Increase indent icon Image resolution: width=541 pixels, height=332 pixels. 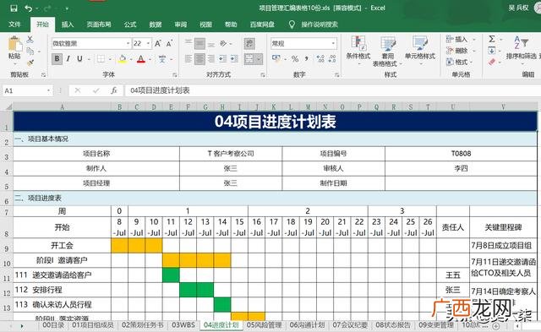click(x=234, y=59)
